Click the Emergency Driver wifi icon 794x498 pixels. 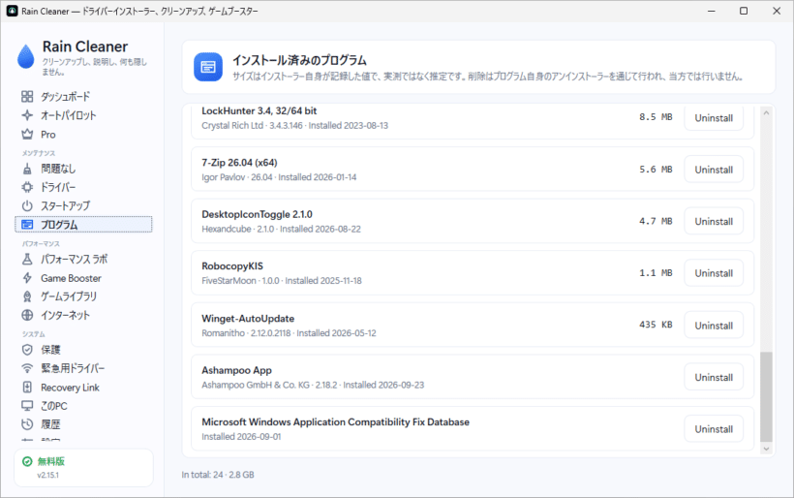coord(27,368)
